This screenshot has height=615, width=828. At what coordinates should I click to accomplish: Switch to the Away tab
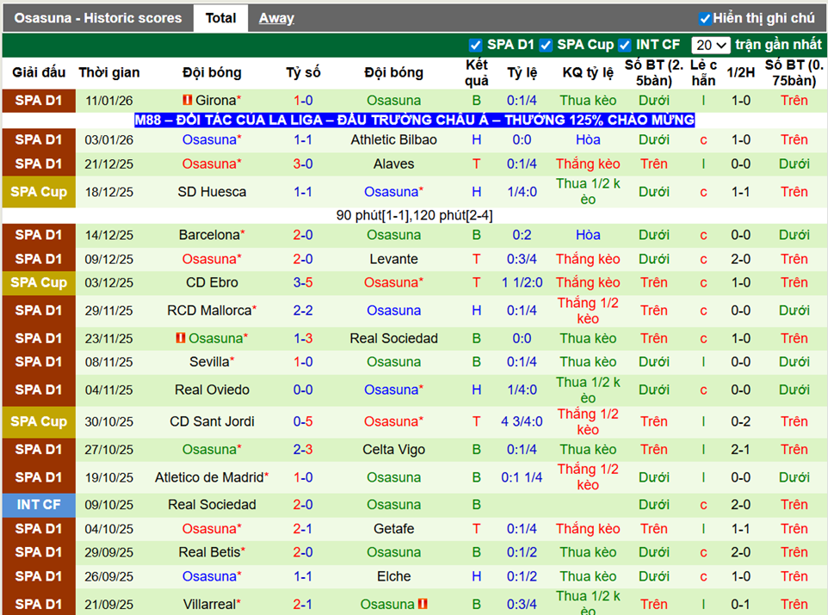click(x=276, y=18)
